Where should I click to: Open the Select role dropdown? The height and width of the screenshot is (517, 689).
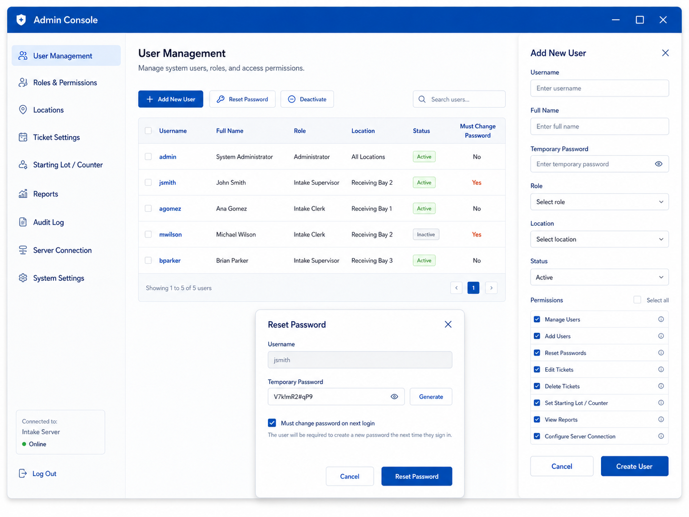(x=600, y=202)
